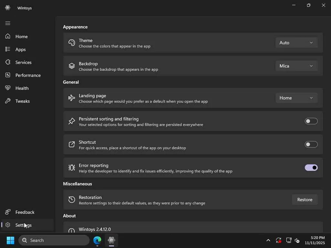
Task: Click the sync status tray icon
Action: coord(278,240)
